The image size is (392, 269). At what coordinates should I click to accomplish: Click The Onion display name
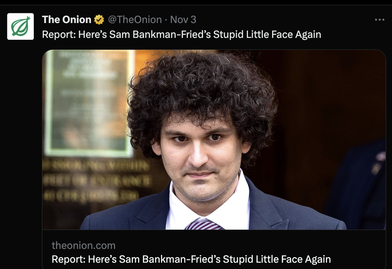[66, 20]
